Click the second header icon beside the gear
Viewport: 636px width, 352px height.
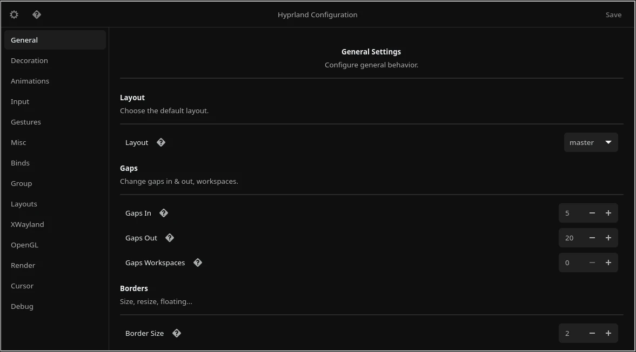click(x=37, y=15)
